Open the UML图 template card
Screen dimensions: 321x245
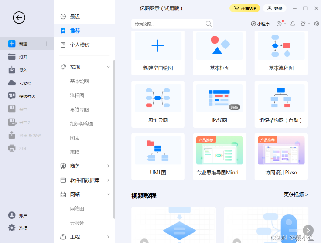point(158,157)
